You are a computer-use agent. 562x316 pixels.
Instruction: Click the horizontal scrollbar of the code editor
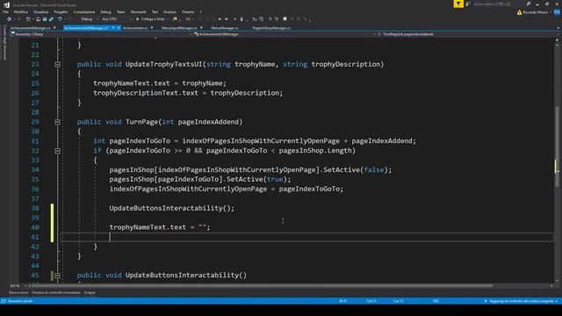(262, 285)
